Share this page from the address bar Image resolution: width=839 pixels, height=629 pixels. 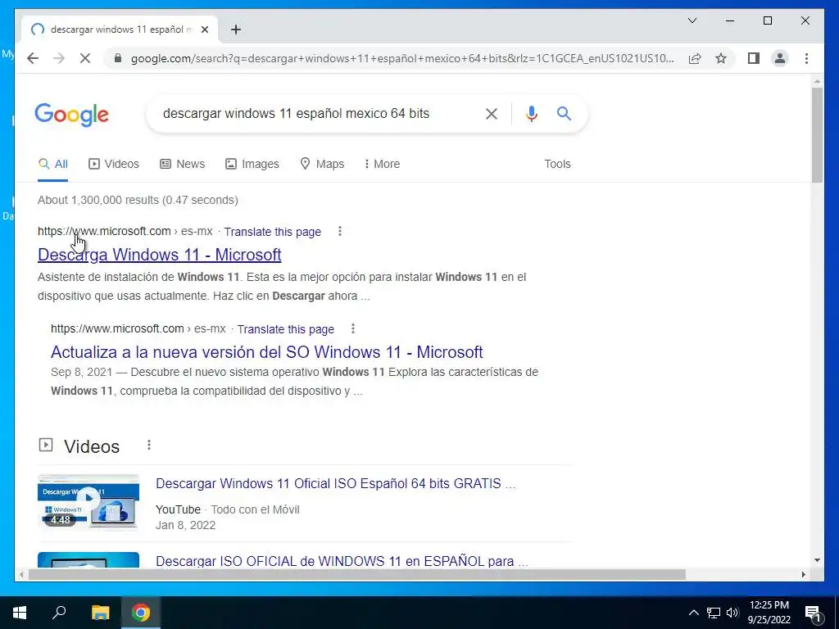[695, 58]
